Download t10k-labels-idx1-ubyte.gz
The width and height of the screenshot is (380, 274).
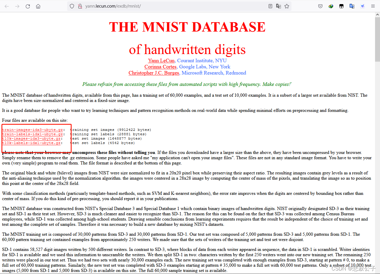[x=31, y=143]
